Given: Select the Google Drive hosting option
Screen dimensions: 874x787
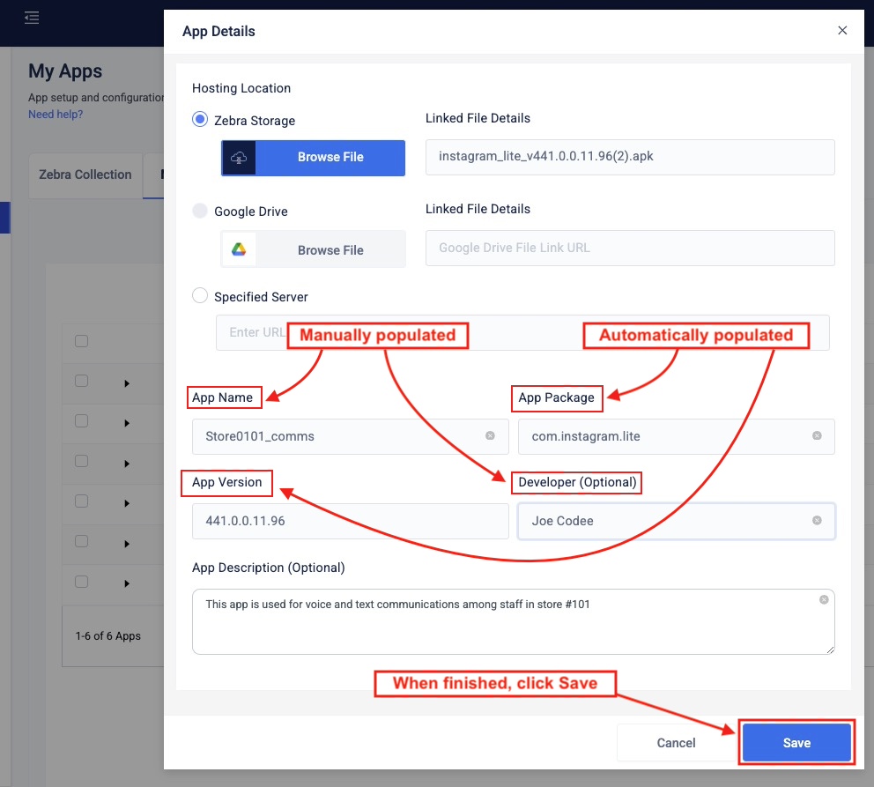Looking at the screenshot, I should [x=200, y=211].
